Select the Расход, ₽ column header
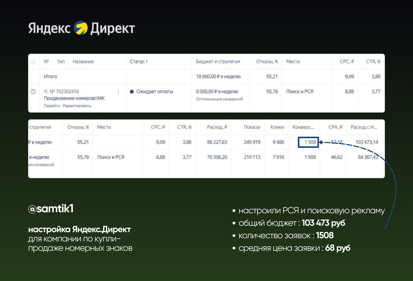 (217, 127)
